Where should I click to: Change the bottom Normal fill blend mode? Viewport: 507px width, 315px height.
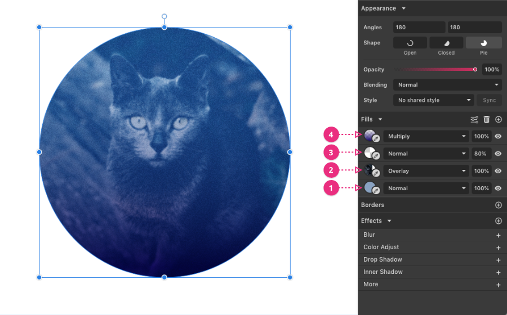[x=426, y=188]
